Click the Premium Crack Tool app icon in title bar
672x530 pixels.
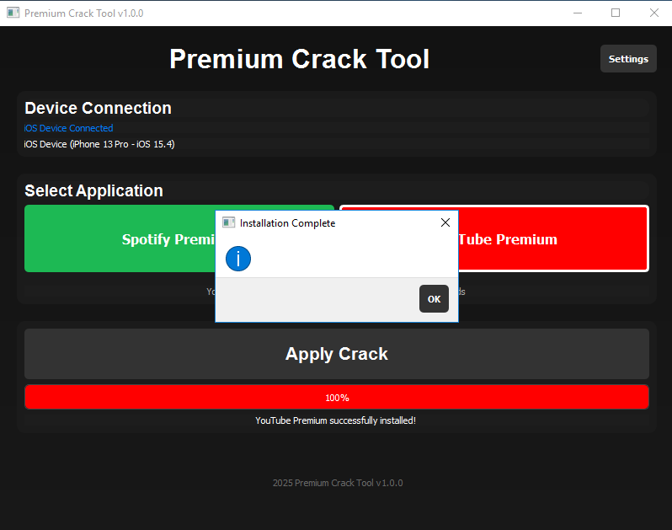[x=13, y=13]
